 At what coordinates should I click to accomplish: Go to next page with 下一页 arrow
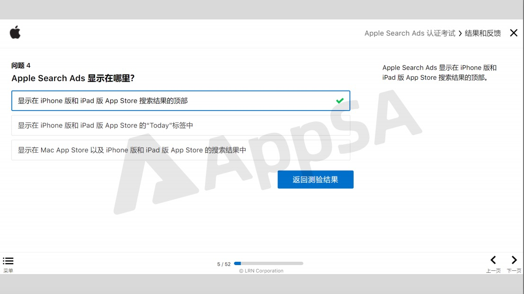point(514,260)
